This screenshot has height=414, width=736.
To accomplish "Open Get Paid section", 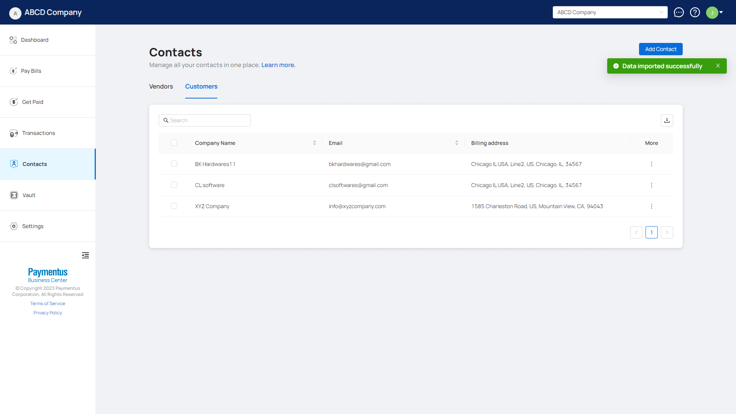I will coord(33,102).
